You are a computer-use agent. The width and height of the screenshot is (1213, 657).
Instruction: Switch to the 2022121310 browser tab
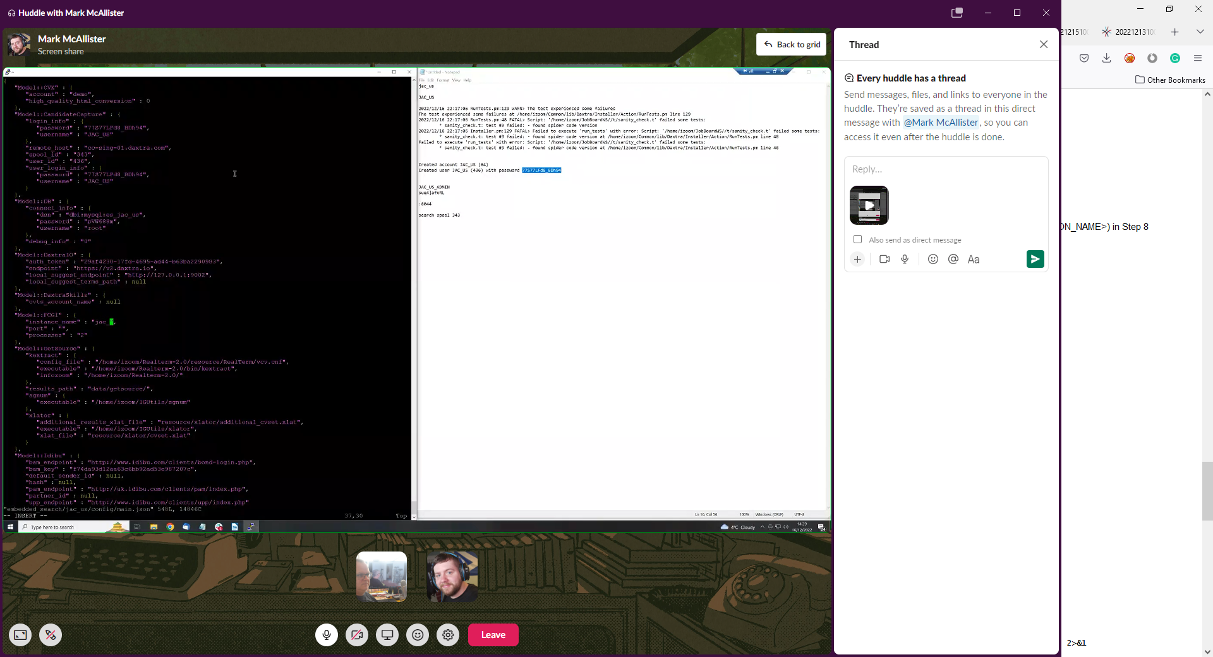point(1128,32)
